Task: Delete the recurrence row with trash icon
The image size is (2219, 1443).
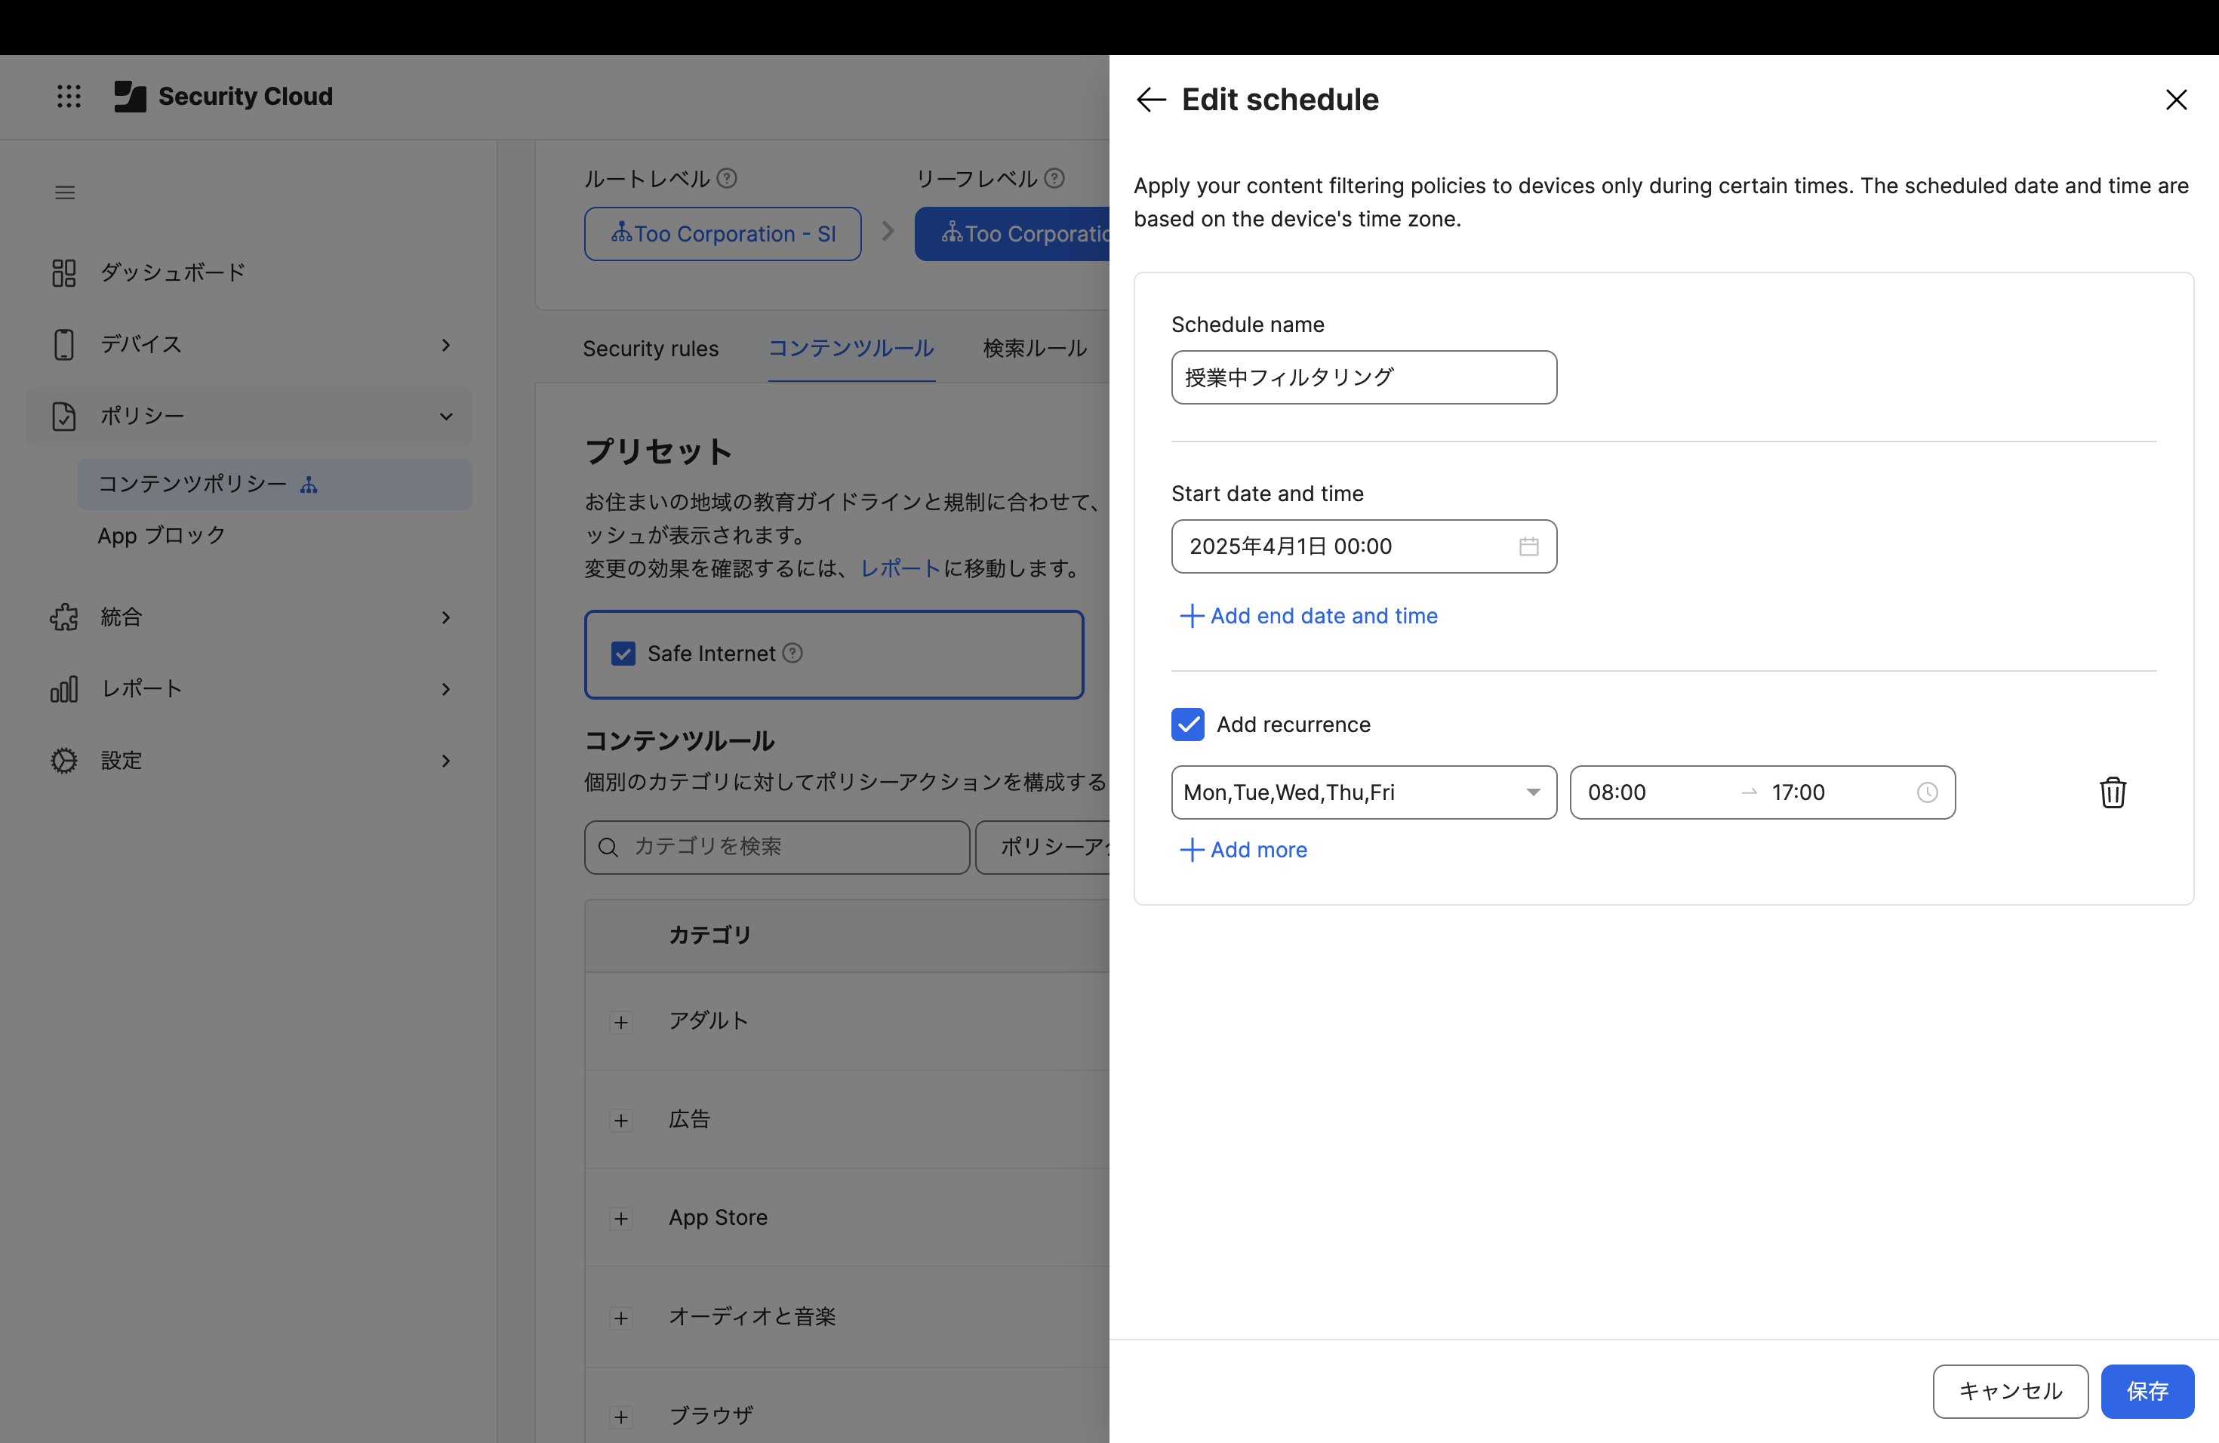Action: coord(2112,792)
